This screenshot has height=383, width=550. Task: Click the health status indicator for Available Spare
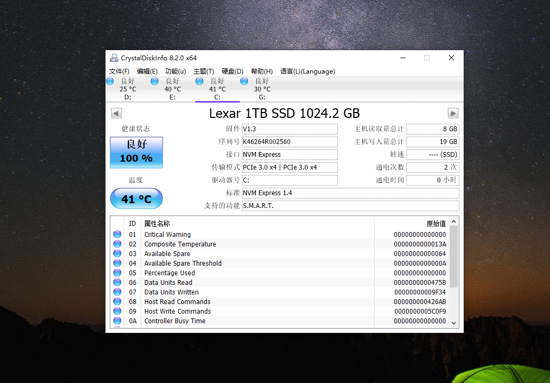117,253
